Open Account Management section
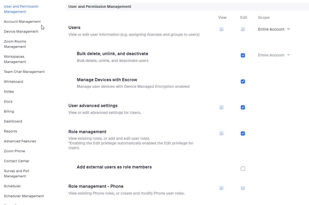 (22, 22)
